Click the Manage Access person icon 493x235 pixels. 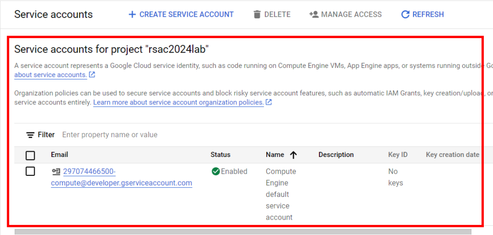314,14
